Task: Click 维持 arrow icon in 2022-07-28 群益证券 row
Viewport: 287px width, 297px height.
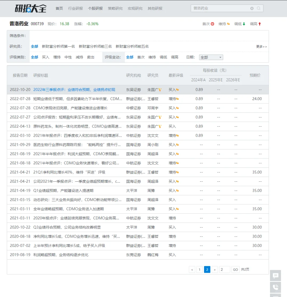Action: (178, 99)
